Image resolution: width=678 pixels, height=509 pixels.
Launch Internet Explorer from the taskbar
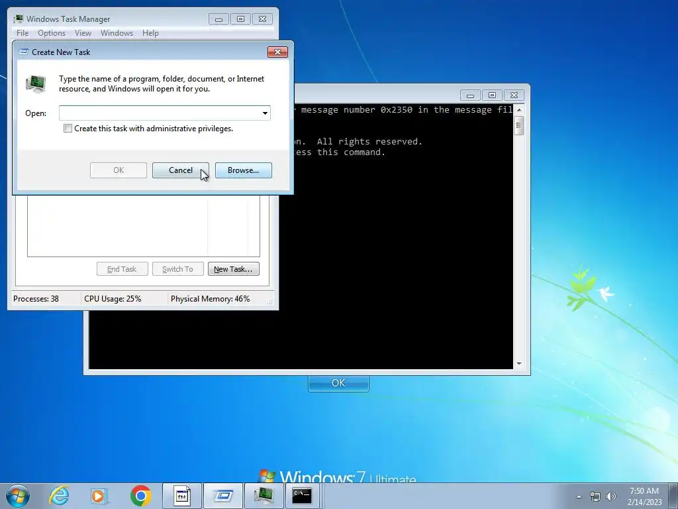click(x=59, y=496)
